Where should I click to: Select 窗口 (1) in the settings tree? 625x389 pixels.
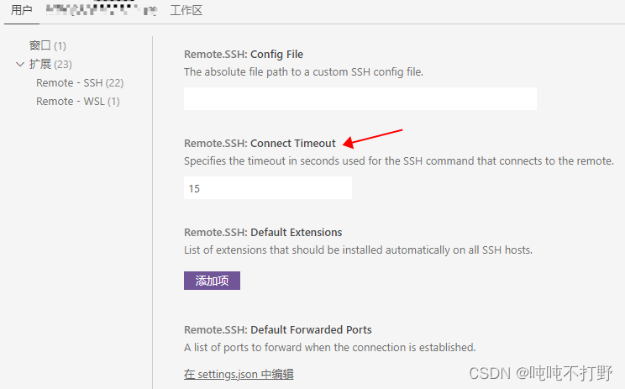pyautogui.click(x=47, y=45)
